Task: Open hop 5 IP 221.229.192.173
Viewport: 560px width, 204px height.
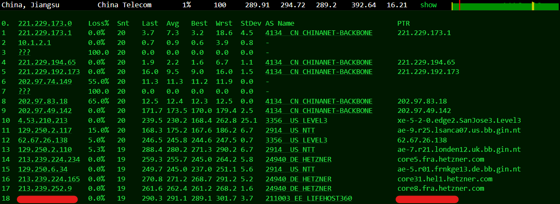Action: [x=49, y=72]
